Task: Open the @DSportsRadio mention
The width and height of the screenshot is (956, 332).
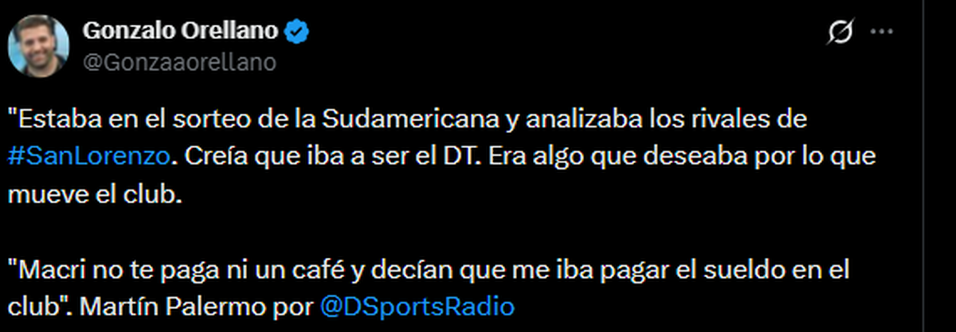Action: 417,307
